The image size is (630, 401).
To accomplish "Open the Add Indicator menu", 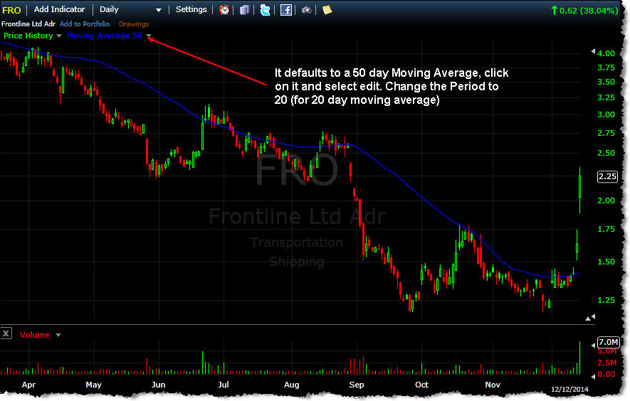I will tap(60, 9).
